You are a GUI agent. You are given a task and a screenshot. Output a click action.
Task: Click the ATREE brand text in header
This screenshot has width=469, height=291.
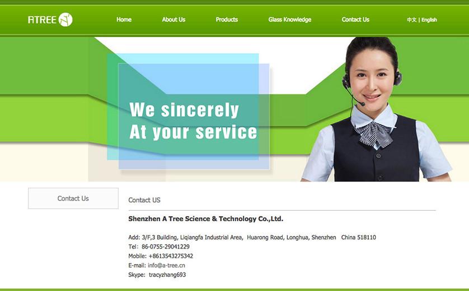click(42, 20)
